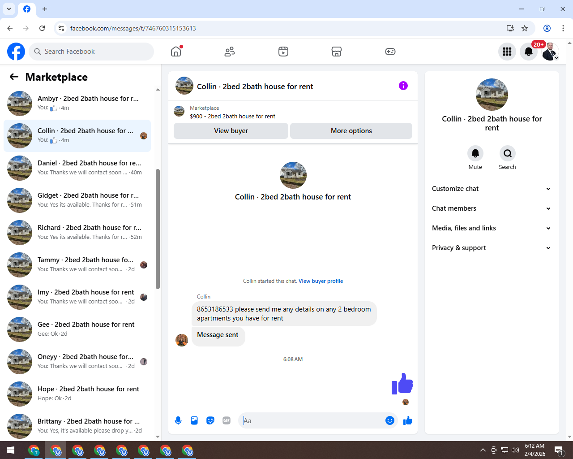Open the Facebook home logo
Image resolution: width=573 pixels, height=459 pixels.
pos(16,52)
